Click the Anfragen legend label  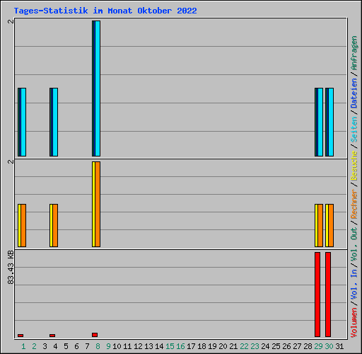coord(354,53)
